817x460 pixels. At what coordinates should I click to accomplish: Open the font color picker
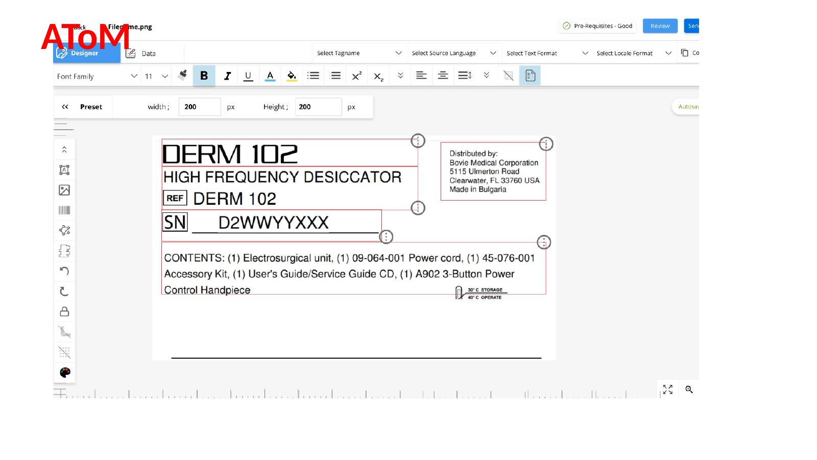tap(270, 76)
